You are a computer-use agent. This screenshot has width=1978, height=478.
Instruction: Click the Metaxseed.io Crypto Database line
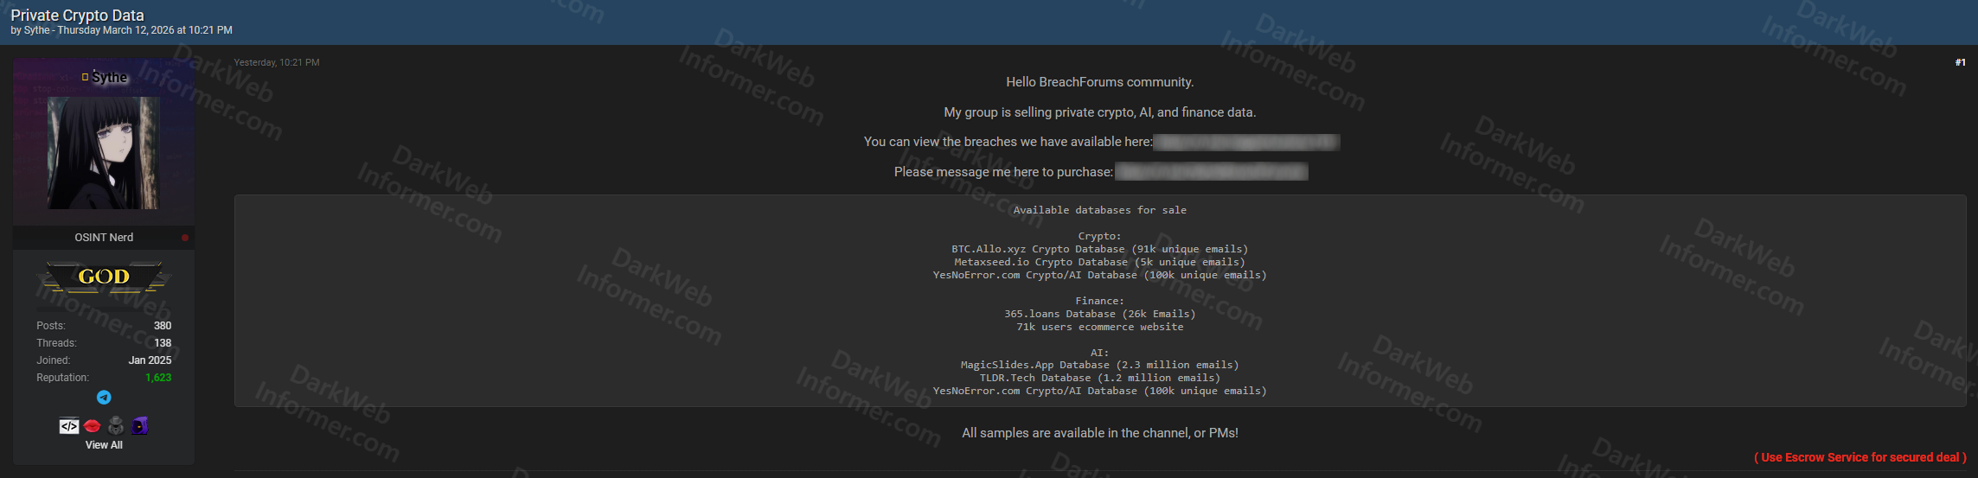[x=1100, y=262]
